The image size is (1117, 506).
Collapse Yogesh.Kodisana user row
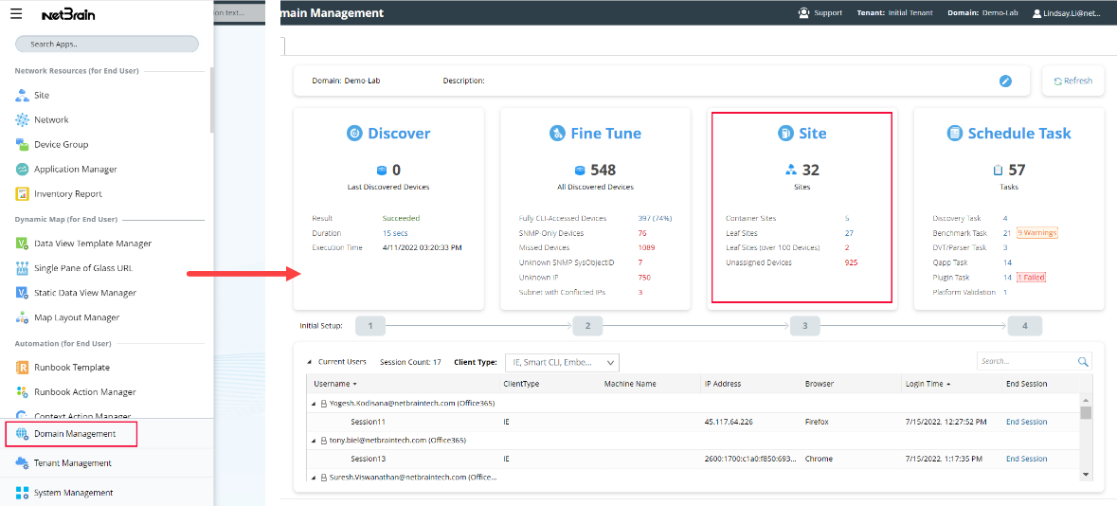[x=315, y=404]
